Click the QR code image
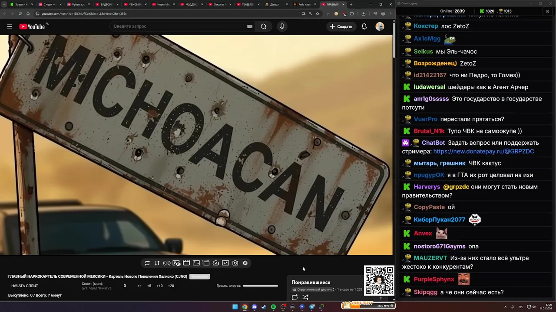Image resolution: width=556 pixels, height=312 pixels. pyautogui.click(x=379, y=280)
